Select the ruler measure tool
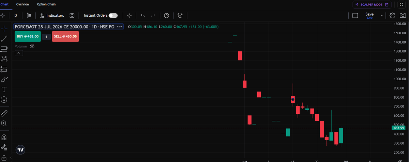The width and height of the screenshot is (409, 162). 4,113
